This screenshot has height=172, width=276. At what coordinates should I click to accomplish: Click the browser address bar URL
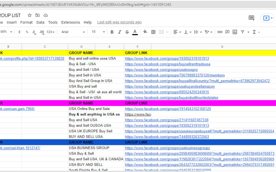point(86,4)
